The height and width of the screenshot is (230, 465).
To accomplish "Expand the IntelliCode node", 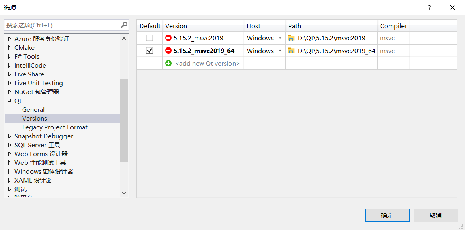I will pyautogui.click(x=10, y=65).
